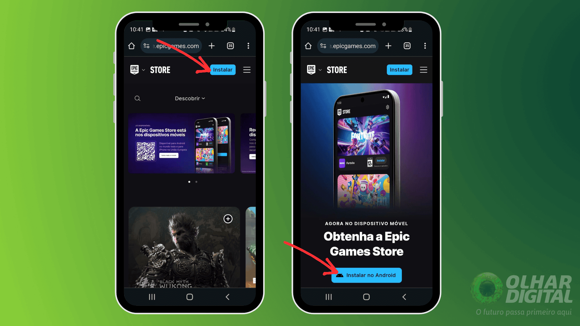The image size is (580, 326).
Task: Click the search icon on left screen
Action: click(x=137, y=98)
